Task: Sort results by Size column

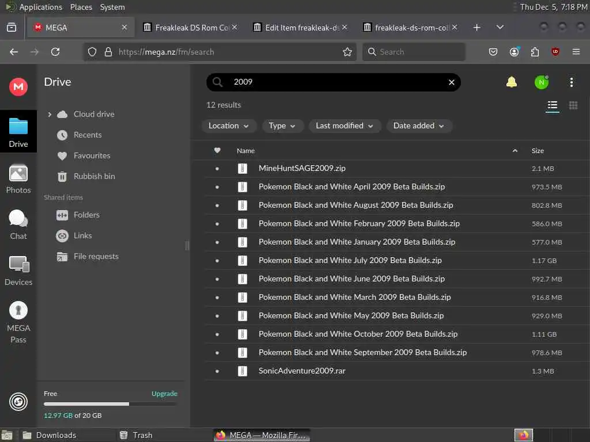Action: pos(538,151)
